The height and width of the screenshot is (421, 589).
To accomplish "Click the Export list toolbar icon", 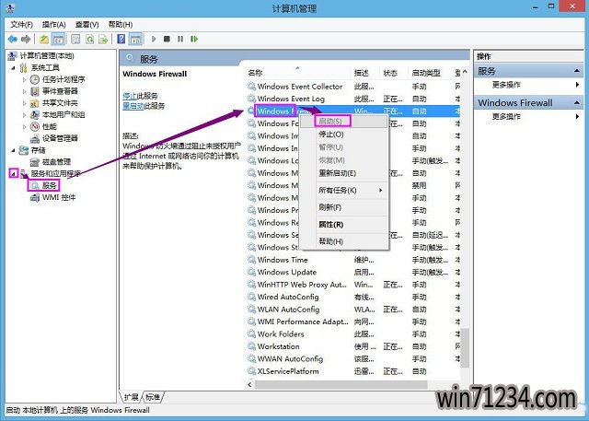I will click(x=103, y=39).
